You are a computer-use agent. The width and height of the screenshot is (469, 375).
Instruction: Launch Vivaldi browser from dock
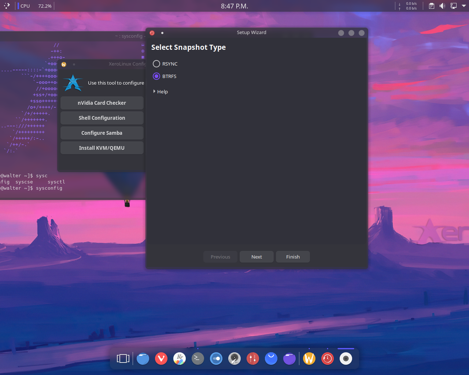161,359
